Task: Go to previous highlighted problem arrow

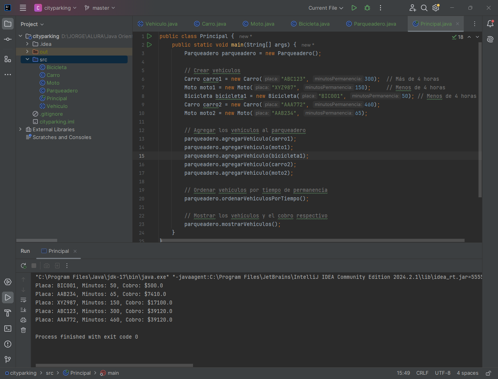Action: tap(469, 37)
